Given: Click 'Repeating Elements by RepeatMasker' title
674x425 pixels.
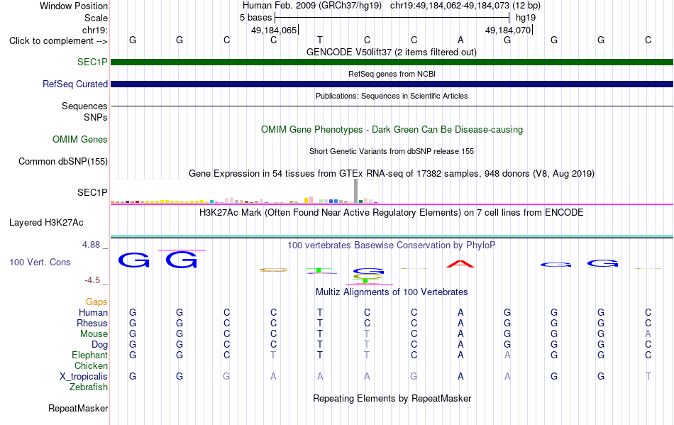Looking at the screenshot, I should tap(392, 398).
